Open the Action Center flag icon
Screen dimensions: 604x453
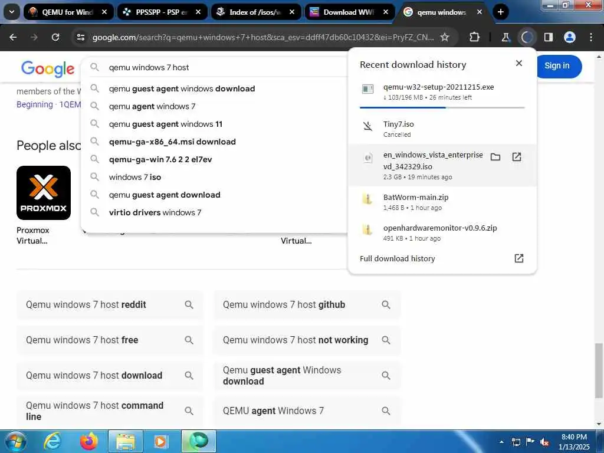tap(530, 442)
